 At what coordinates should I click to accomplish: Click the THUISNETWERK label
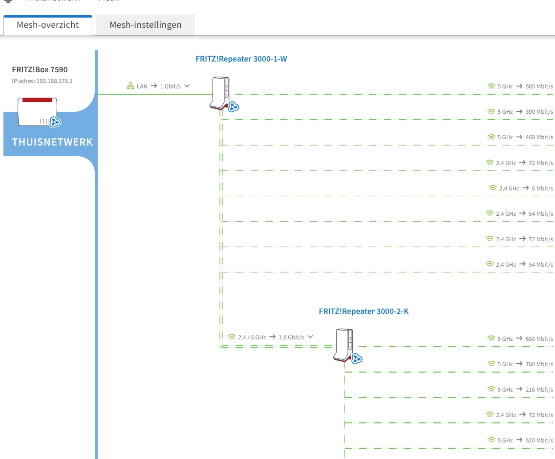tap(52, 142)
